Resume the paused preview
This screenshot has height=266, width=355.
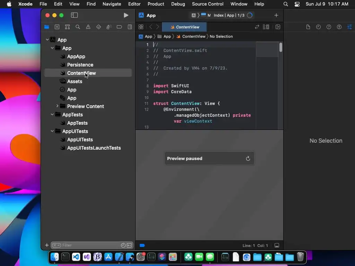pos(248,158)
